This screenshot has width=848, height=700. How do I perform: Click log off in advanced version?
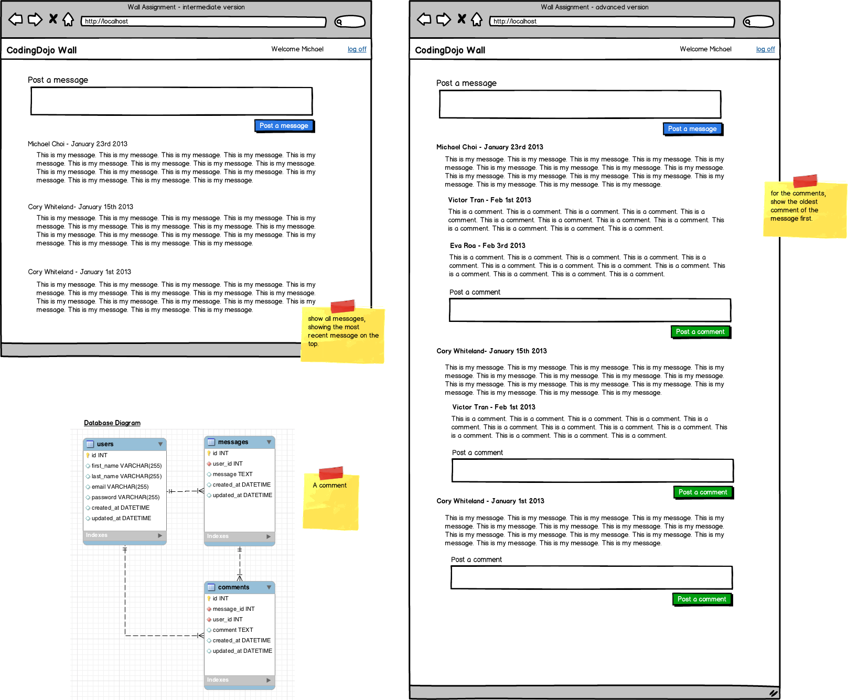pos(766,49)
